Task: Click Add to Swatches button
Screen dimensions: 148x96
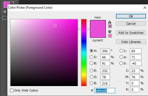Action: coord(131,33)
